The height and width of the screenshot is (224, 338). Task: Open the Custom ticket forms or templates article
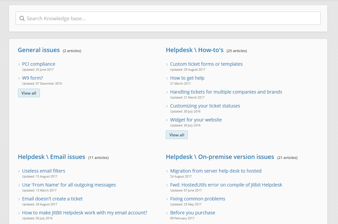coord(206,64)
